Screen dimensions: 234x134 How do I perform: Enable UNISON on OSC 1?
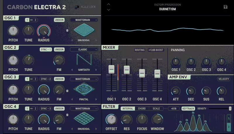point(59,20)
